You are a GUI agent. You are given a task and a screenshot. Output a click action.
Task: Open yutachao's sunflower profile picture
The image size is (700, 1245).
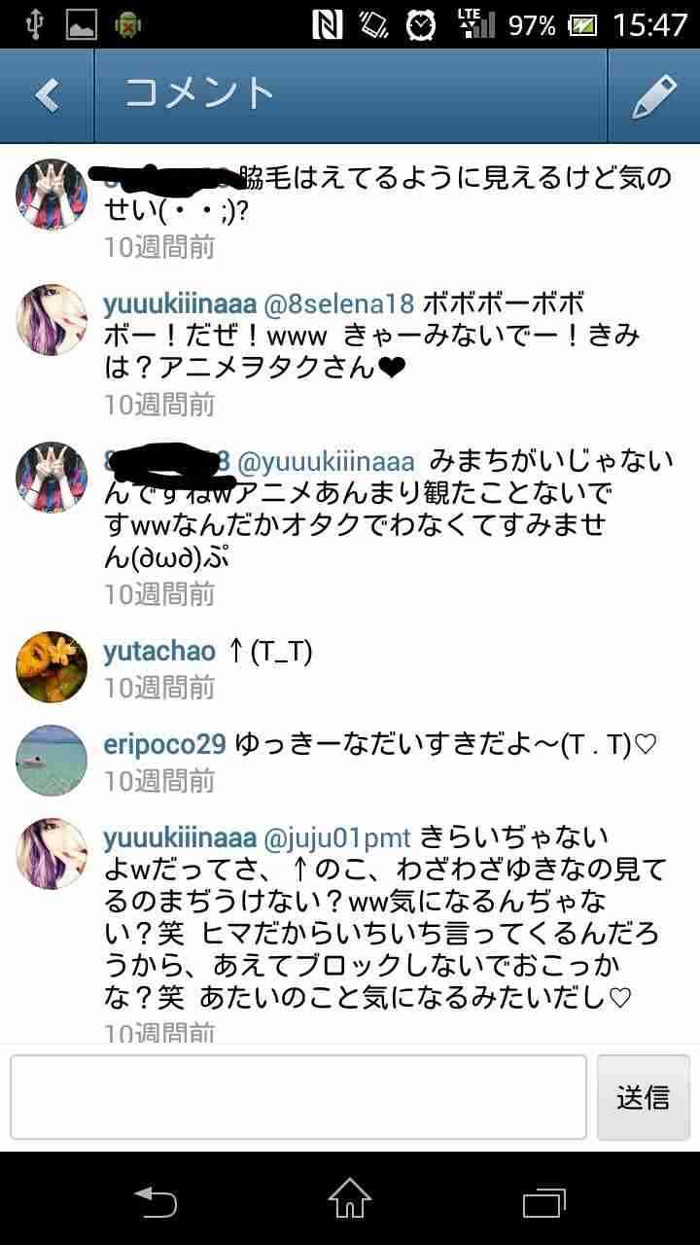[52, 666]
